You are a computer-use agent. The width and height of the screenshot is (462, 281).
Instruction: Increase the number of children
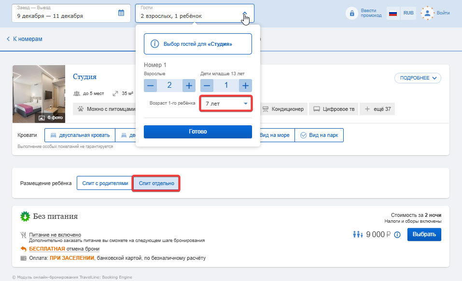coord(245,86)
